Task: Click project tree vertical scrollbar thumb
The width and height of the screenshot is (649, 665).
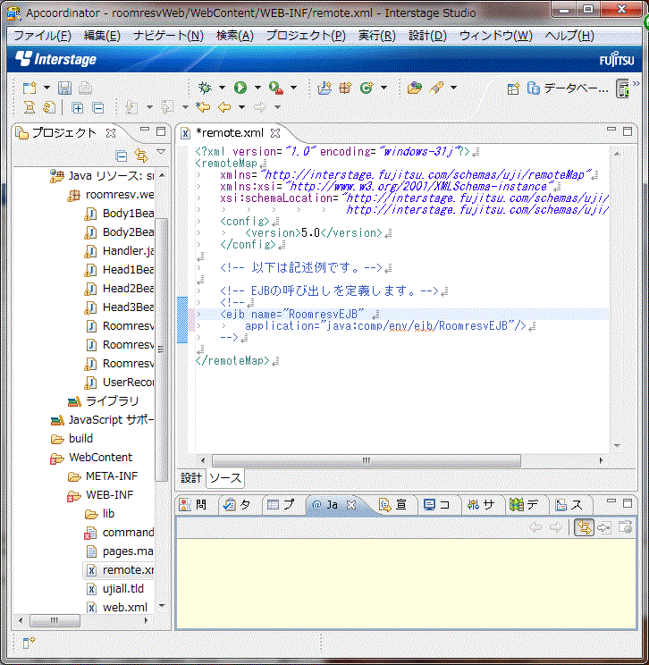Action: pyautogui.click(x=161, y=349)
